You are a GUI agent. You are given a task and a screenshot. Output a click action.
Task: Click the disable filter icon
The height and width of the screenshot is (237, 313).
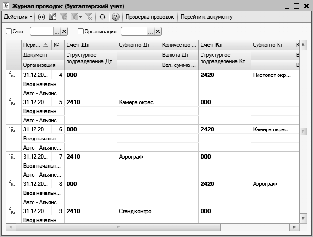(89, 17)
